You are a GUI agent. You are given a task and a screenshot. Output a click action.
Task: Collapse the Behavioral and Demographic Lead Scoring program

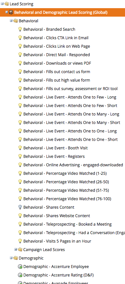point(7,12)
